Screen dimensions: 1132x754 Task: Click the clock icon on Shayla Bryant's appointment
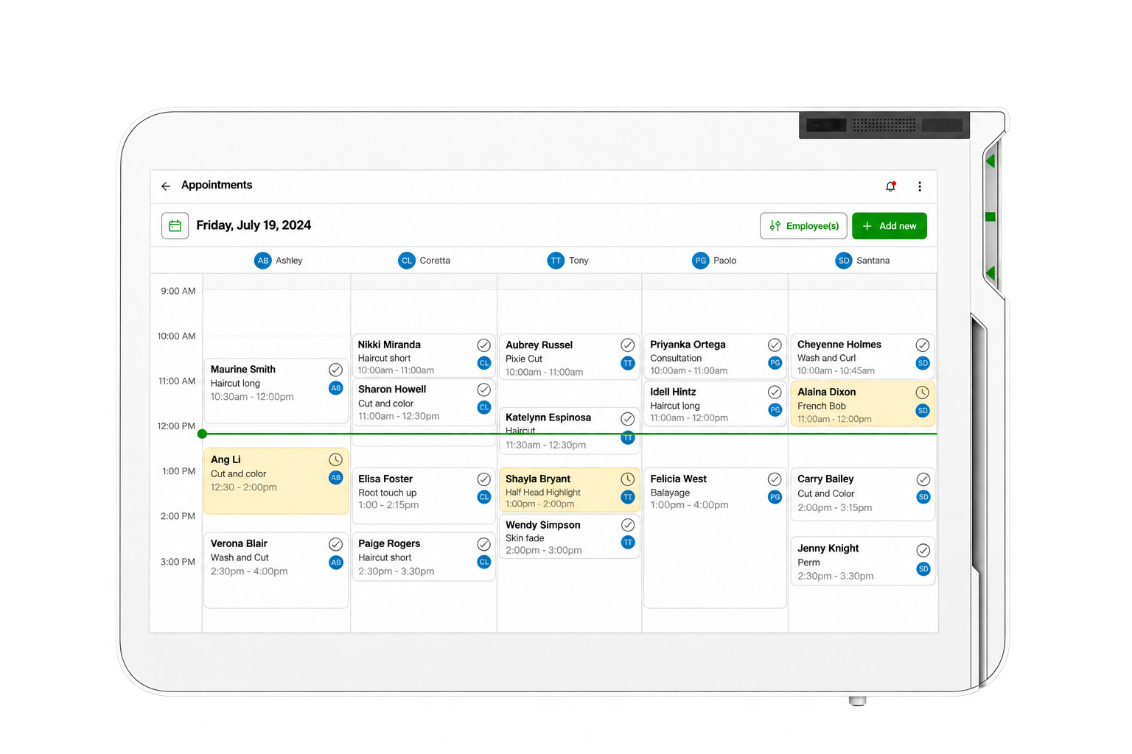(x=627, y=479)
